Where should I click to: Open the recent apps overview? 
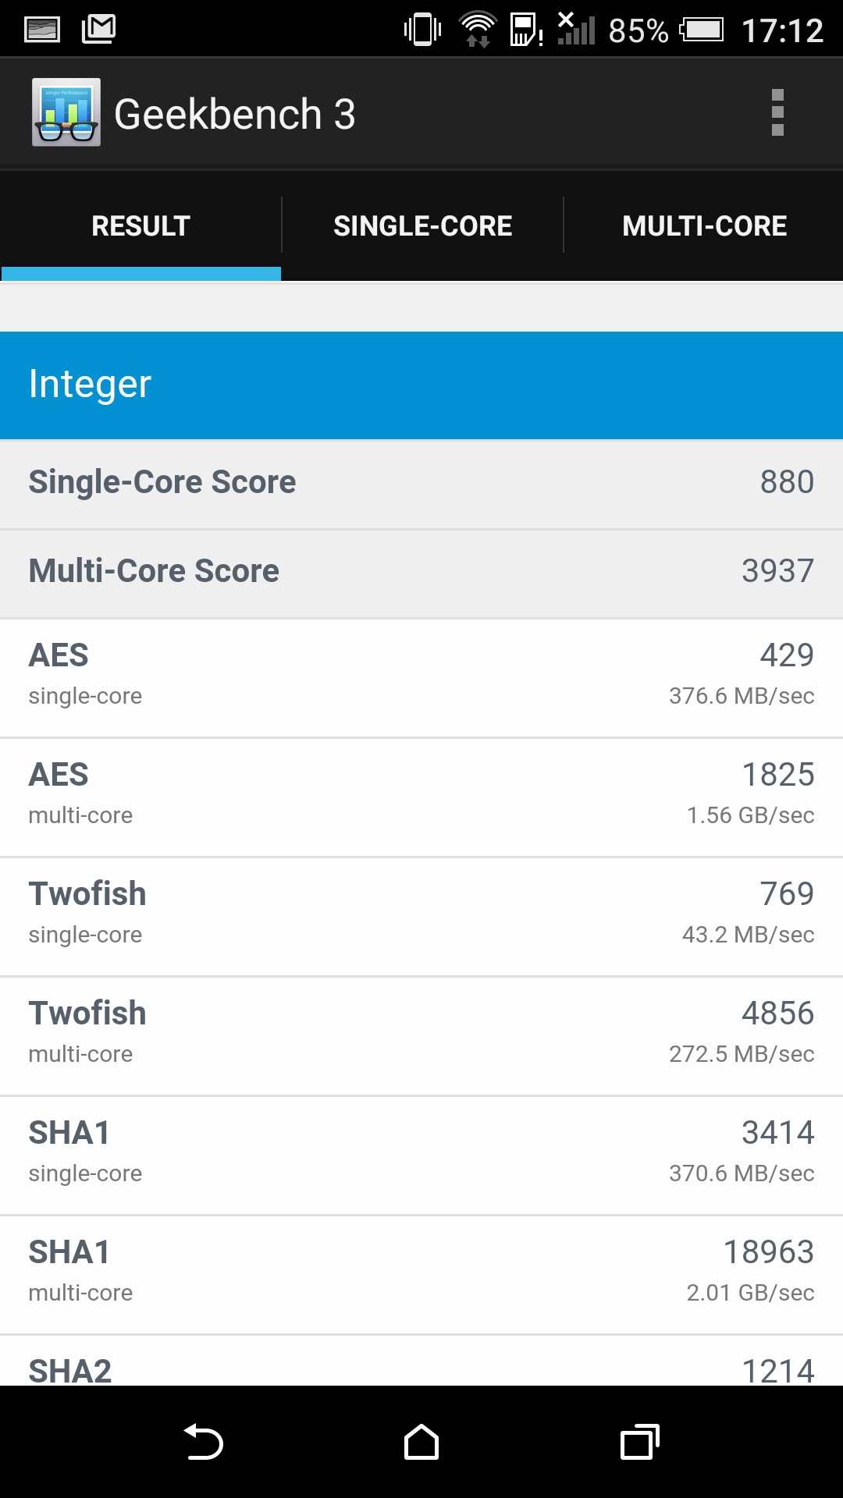click(639, 1442)
